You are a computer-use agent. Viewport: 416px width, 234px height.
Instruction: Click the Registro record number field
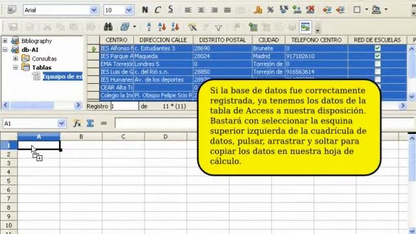point(124,107)
